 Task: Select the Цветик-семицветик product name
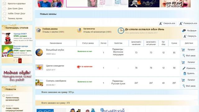(x=55, y=66)
